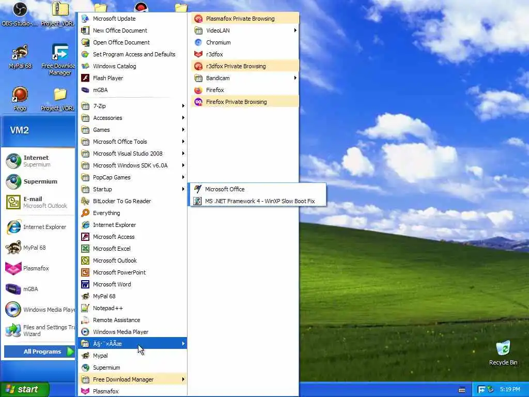Select MS .NET Framework 4 Slow Boot Fix
529x397 pixels.
coord(258,201)
